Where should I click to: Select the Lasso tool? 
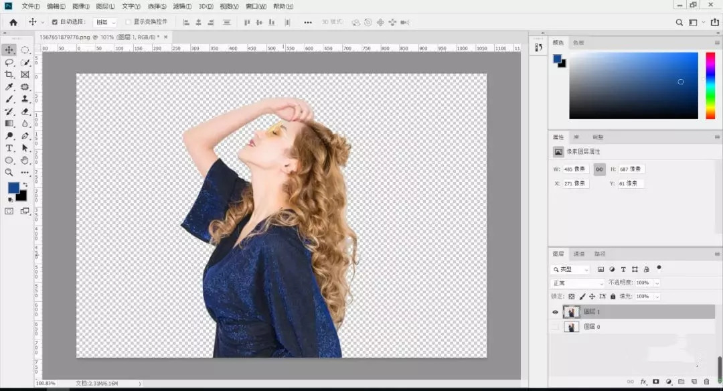[9, 62]
